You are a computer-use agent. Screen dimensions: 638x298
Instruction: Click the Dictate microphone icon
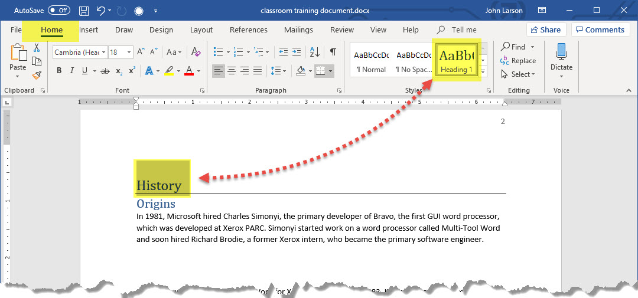coord(561,53)
